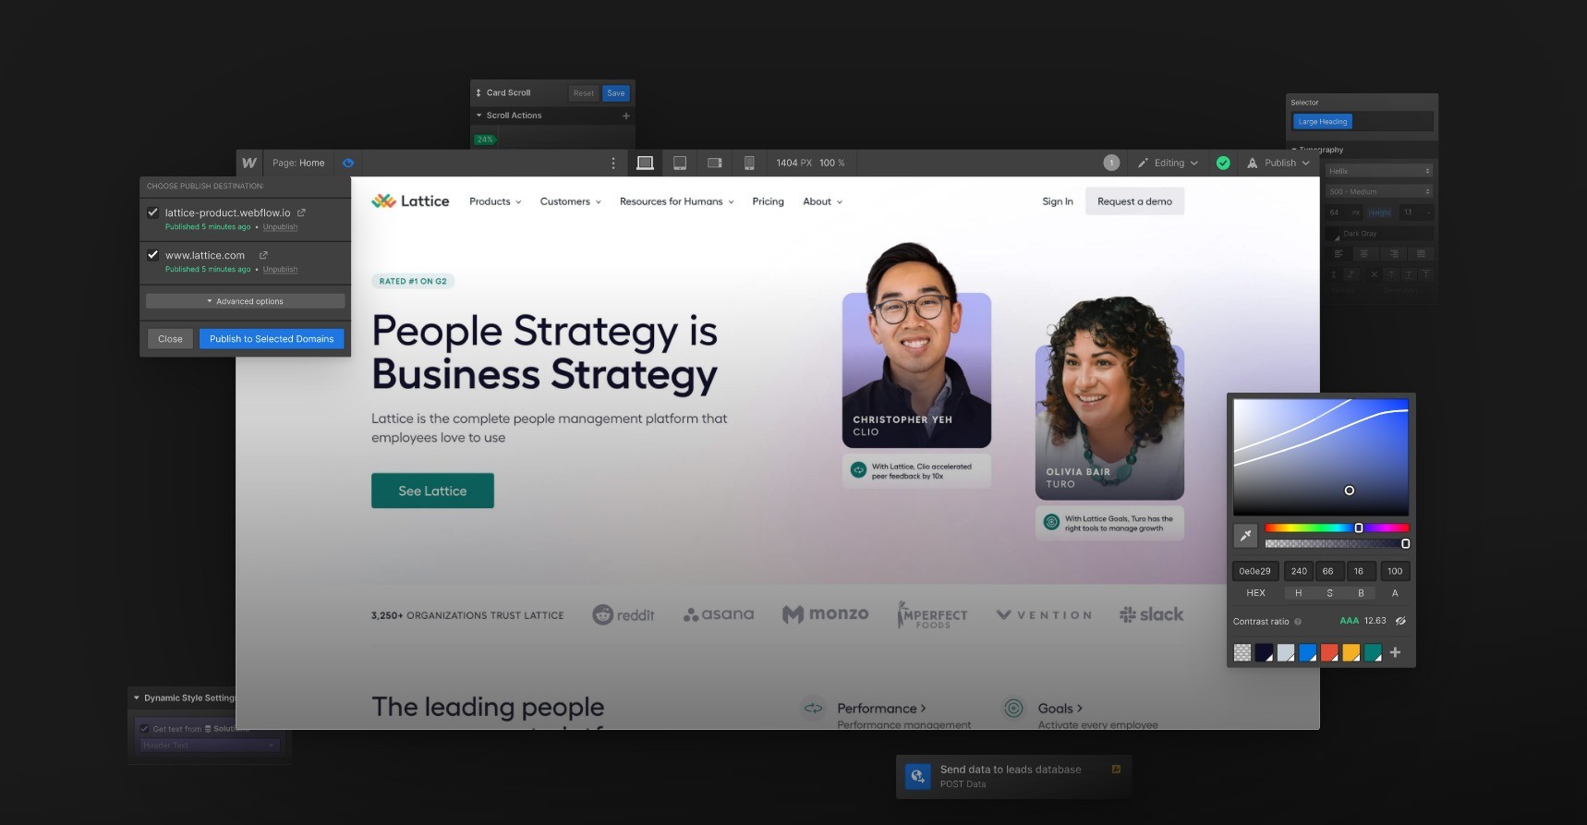The width and height of the screenshot is (1587, 825).
Task: Adjust the alpha opacity slider
Action: 1337,543
